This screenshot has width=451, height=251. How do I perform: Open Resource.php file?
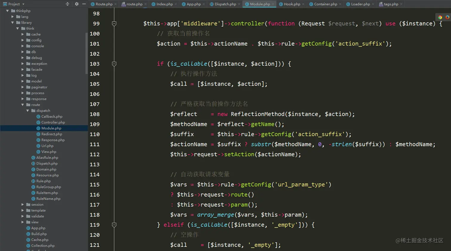click(x=47, y=175)
